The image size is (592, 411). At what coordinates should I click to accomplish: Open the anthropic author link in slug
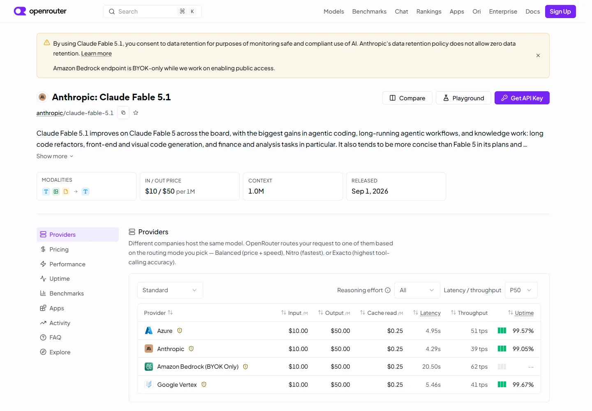click(49, 113)
